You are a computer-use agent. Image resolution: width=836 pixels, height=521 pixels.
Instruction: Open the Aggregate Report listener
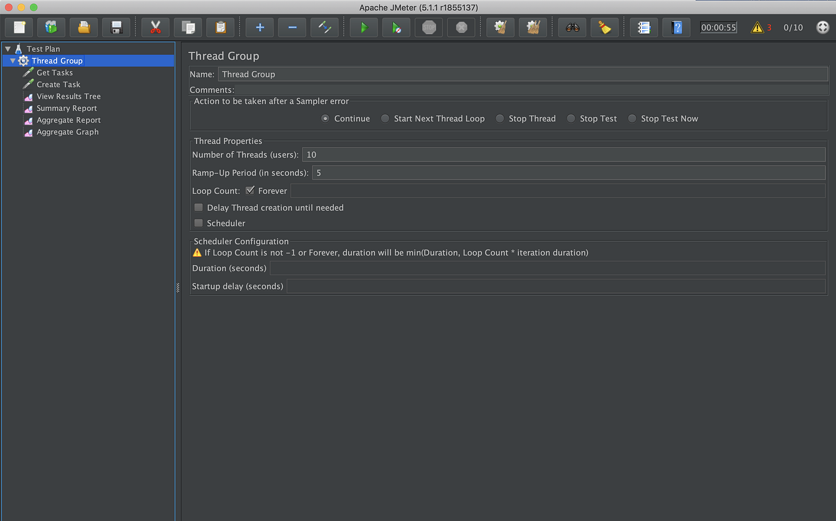tap(67, 120)
